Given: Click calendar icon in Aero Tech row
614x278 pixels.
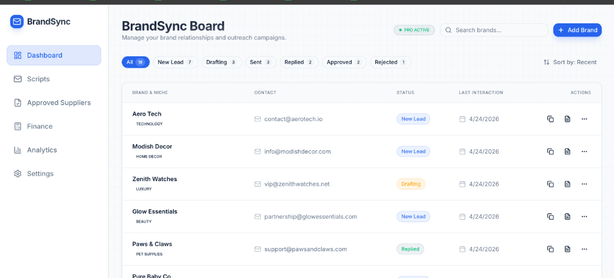Looking at the screenshot, I should pyautogui.click(x=462, y=119).
